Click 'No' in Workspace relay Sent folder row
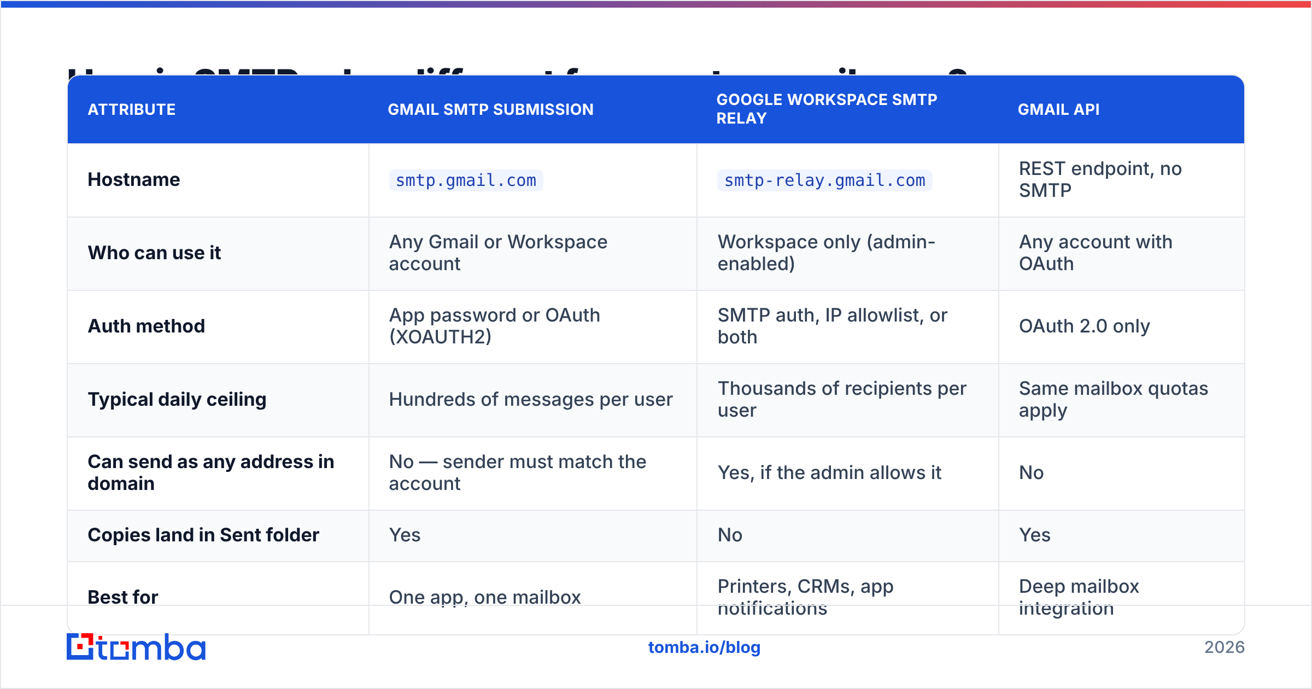This screenshot has width=1312, height=689. coord(730,535)
